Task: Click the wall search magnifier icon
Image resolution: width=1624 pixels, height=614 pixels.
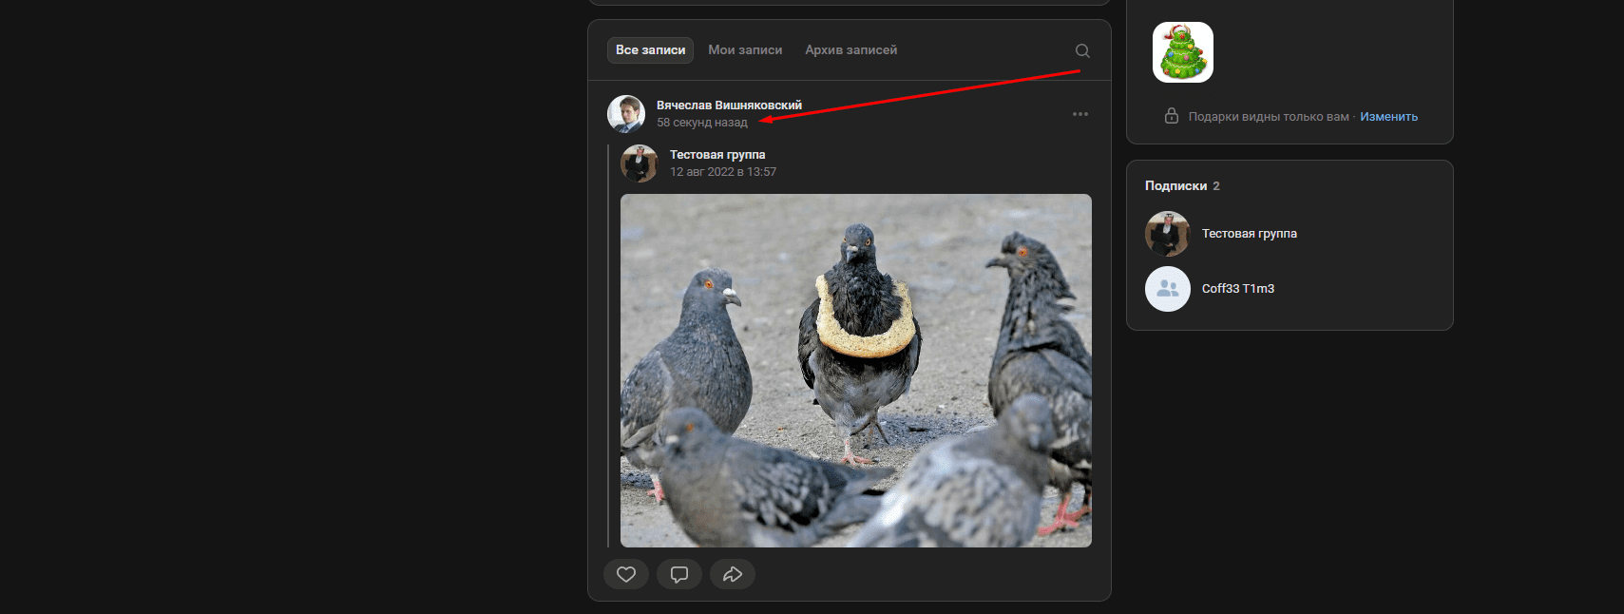Action: pos(1081,50)
